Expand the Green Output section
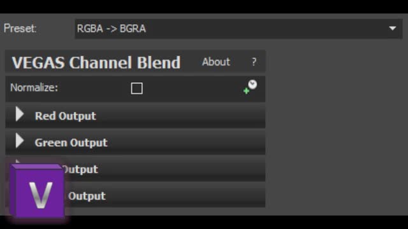Image resolution: width=408 pixels, height=229 pixels. click(20, 141)
